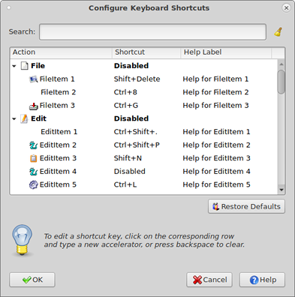Select the EditItem 2 label
Image resolution: width=295 pixels, height=297 pixels.
[58, 145]
